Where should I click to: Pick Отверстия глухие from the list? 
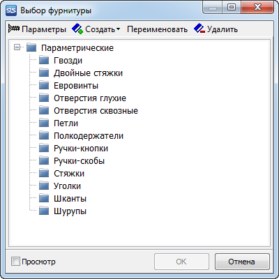[x=90, y=98]
